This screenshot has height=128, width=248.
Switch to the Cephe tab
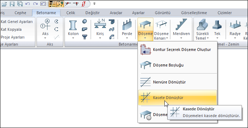pos(21,13)
